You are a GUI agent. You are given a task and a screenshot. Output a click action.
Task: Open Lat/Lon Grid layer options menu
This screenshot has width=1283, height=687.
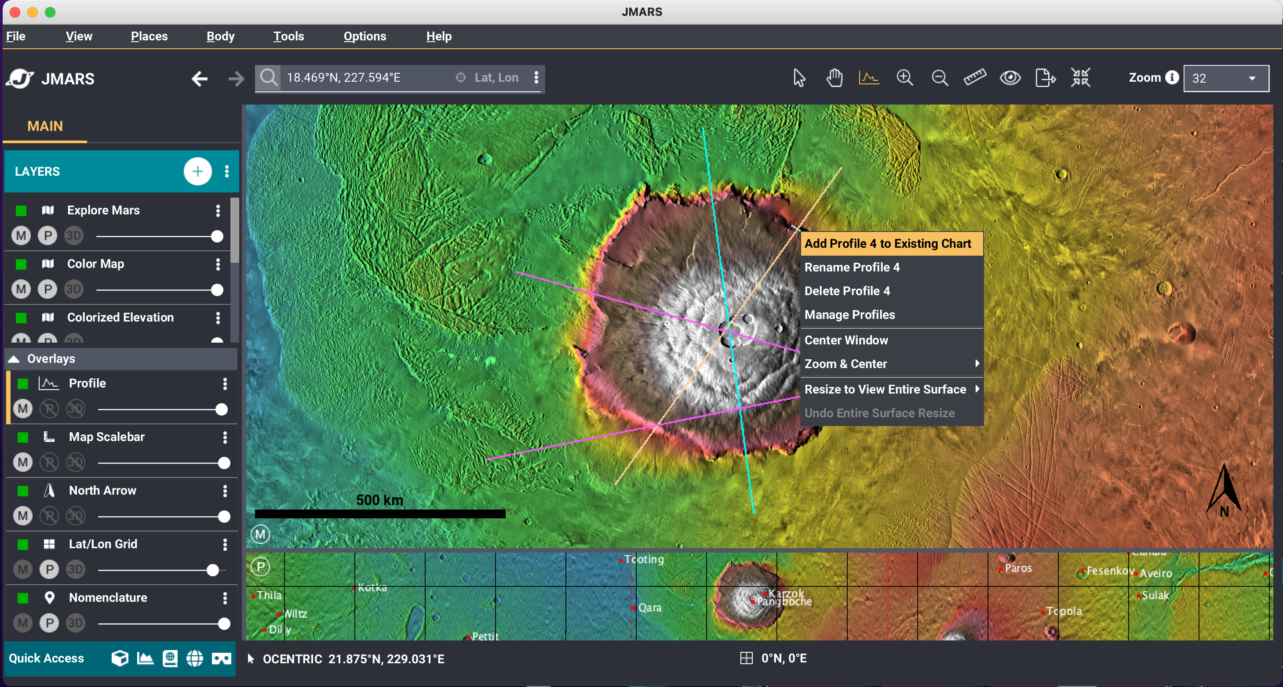(x=225, y=544)
